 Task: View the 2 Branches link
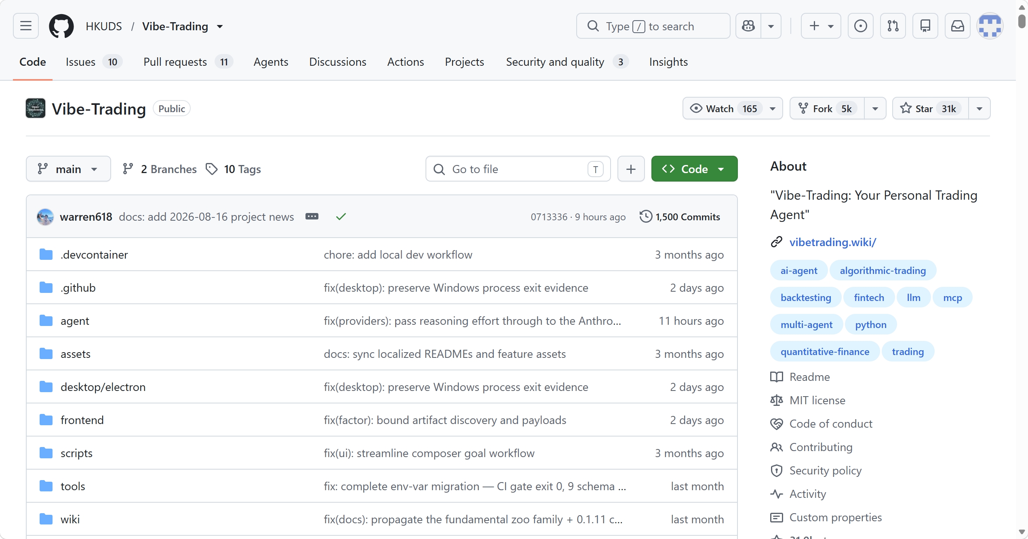pyautogui.click(x=160, y=169)
